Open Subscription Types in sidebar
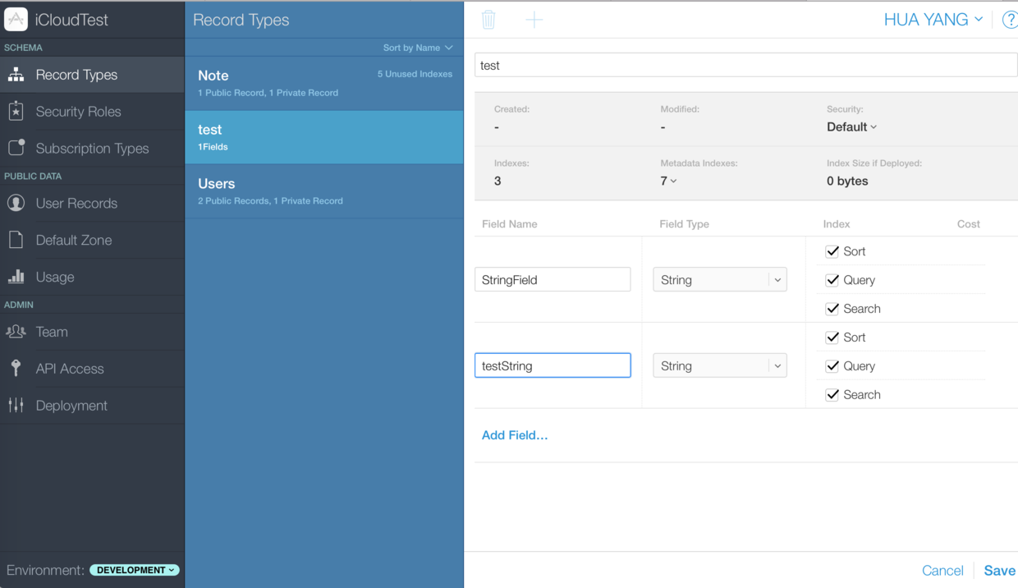The height and width of the screenshot is (588, 1018). click(x=92, y=149)
